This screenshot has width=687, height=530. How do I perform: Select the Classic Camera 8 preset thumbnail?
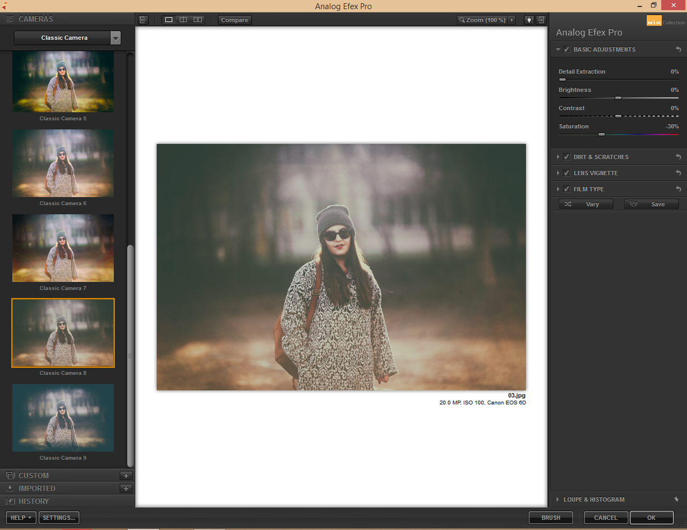coord(63,333)
